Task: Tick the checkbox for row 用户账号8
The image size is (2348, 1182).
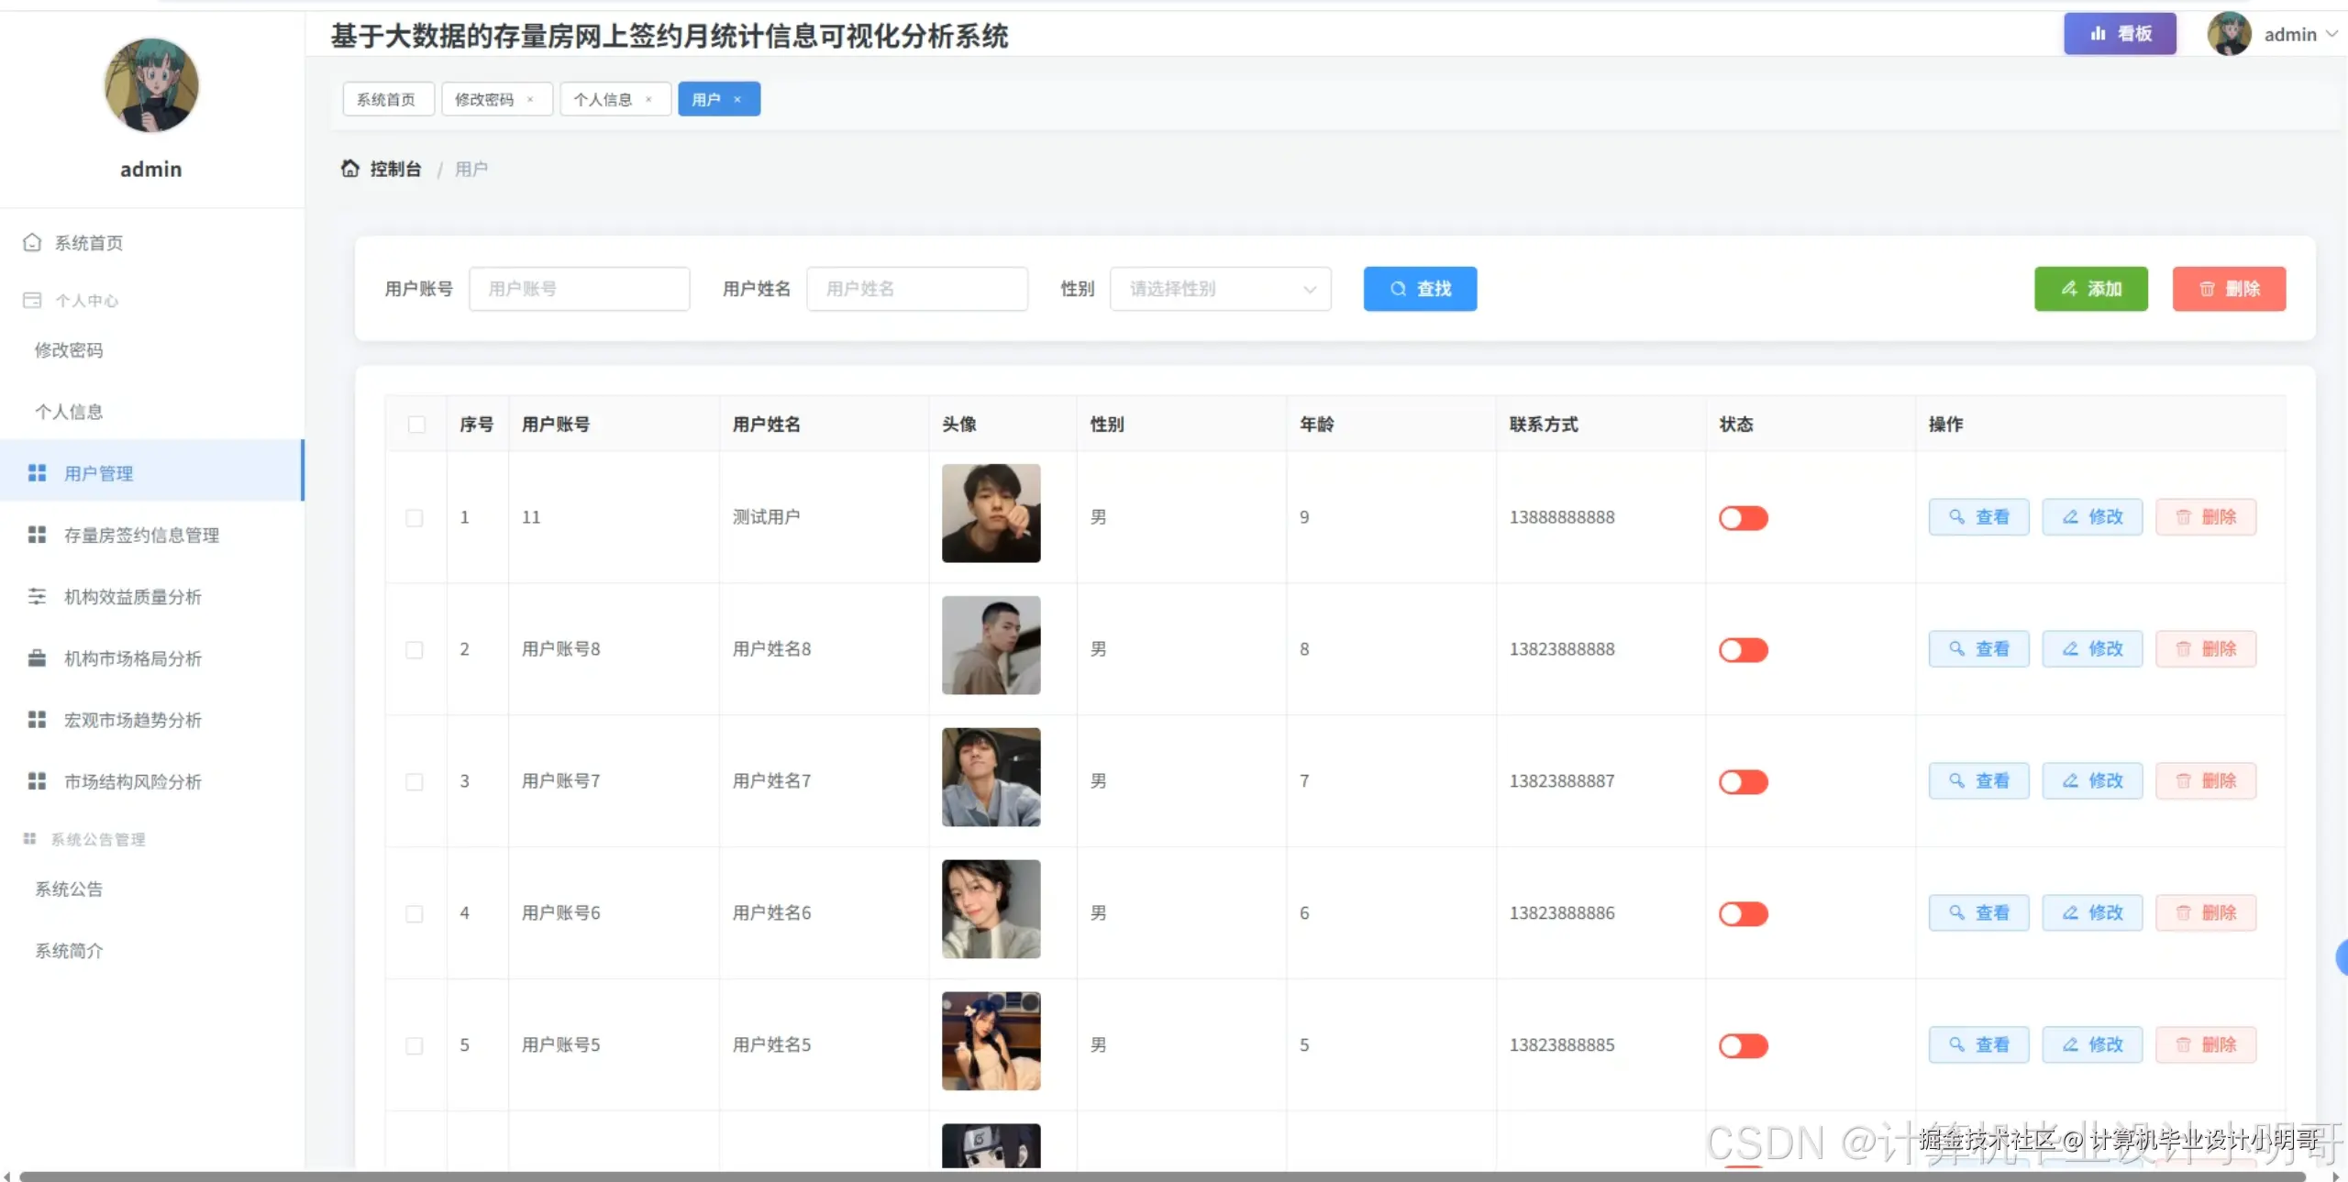Action: [x=415, y=650]
